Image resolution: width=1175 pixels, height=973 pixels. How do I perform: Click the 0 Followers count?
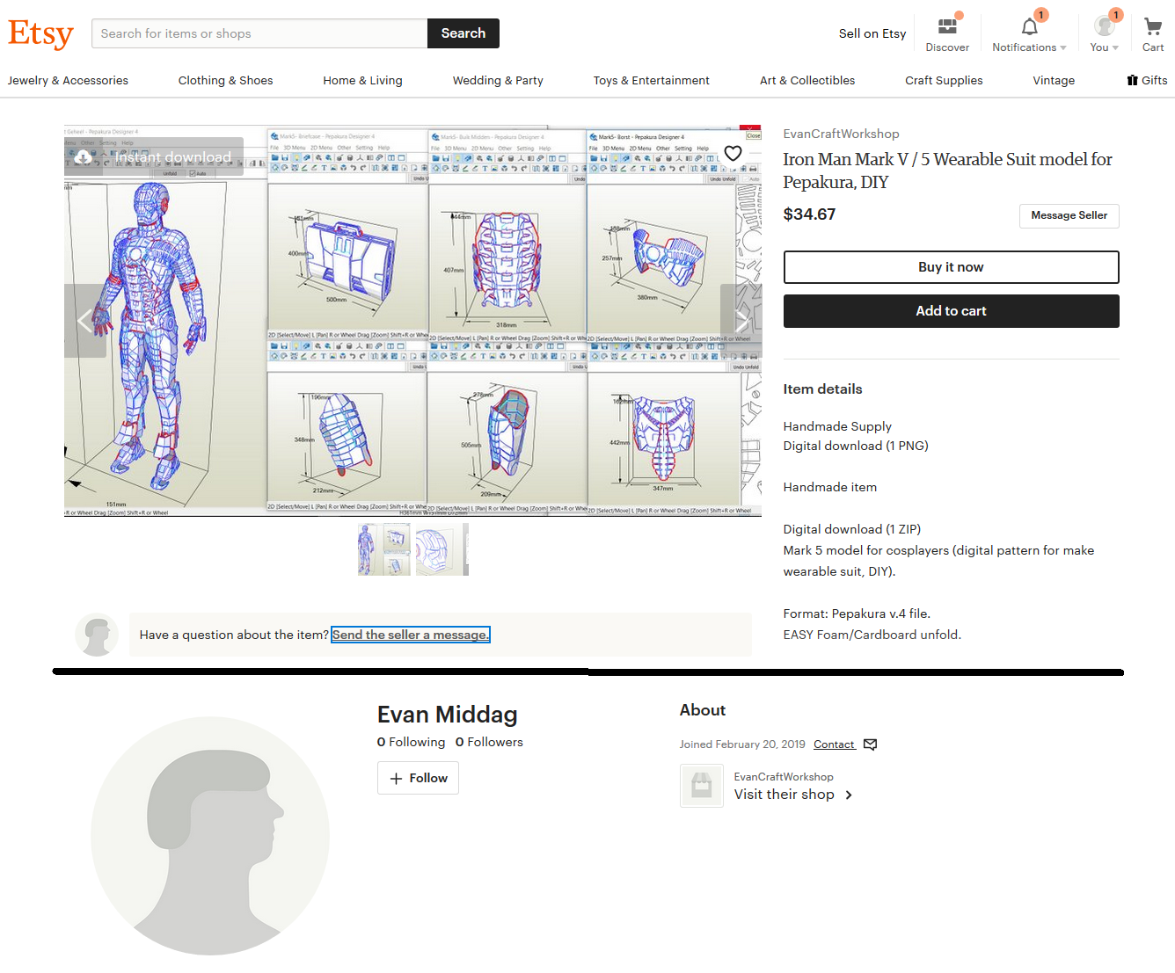click(x=489, y=742)
